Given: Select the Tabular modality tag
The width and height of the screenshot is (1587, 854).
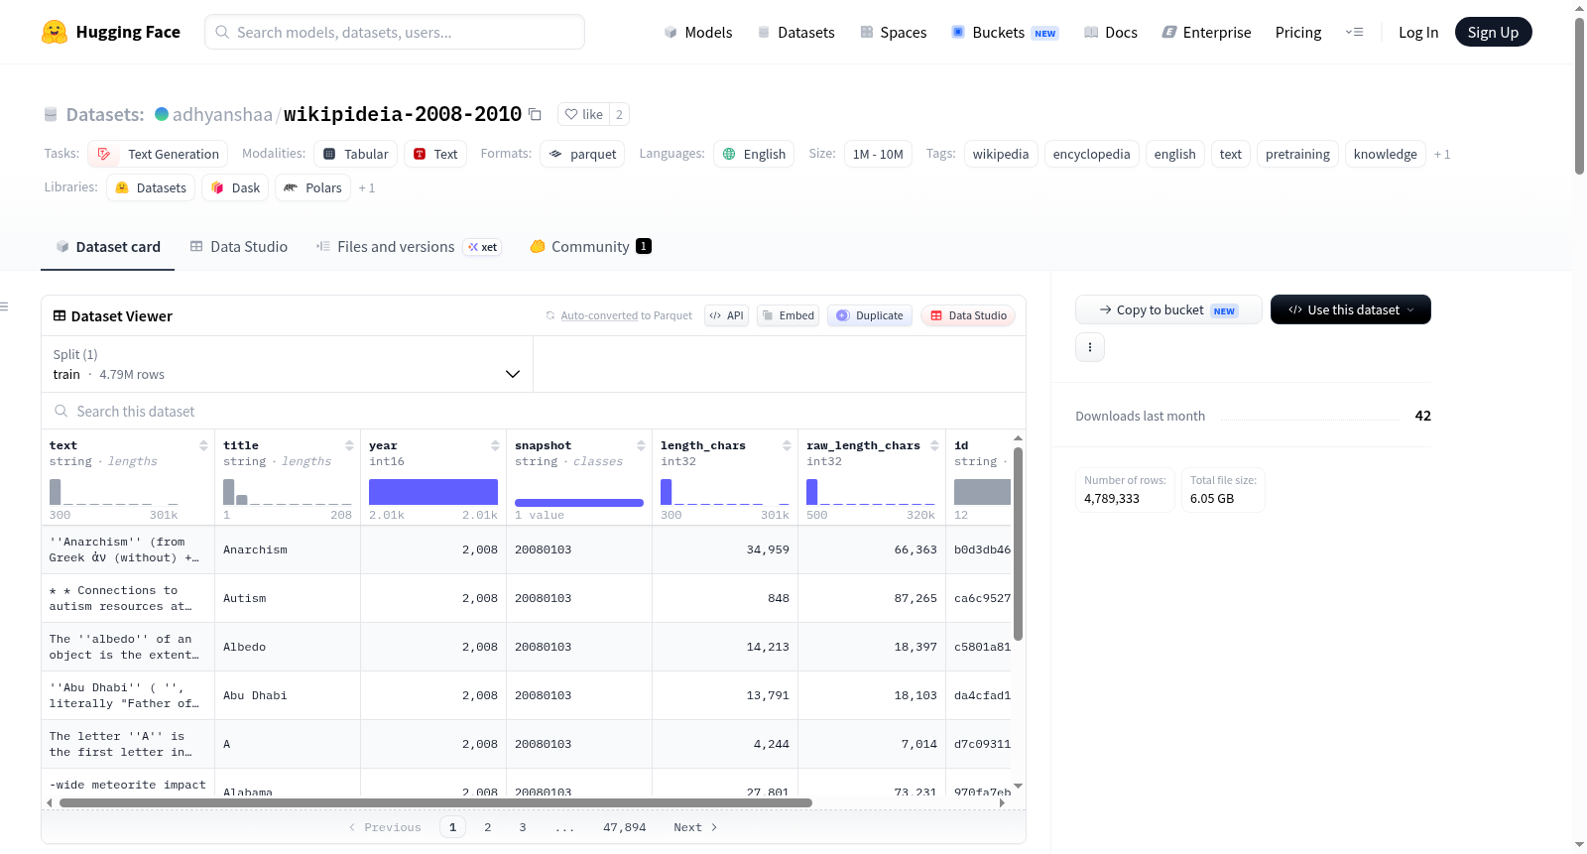Looking at the screenshot, I should [x=356, y=154].
